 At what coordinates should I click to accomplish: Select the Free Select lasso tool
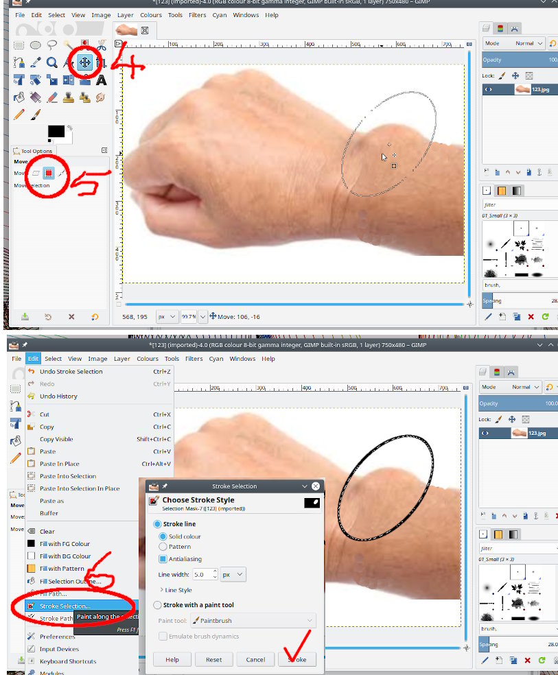click(x=51, y=45)
